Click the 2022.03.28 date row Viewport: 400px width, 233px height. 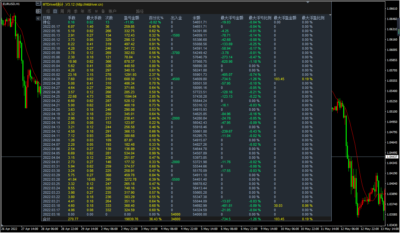pos(51,179)
